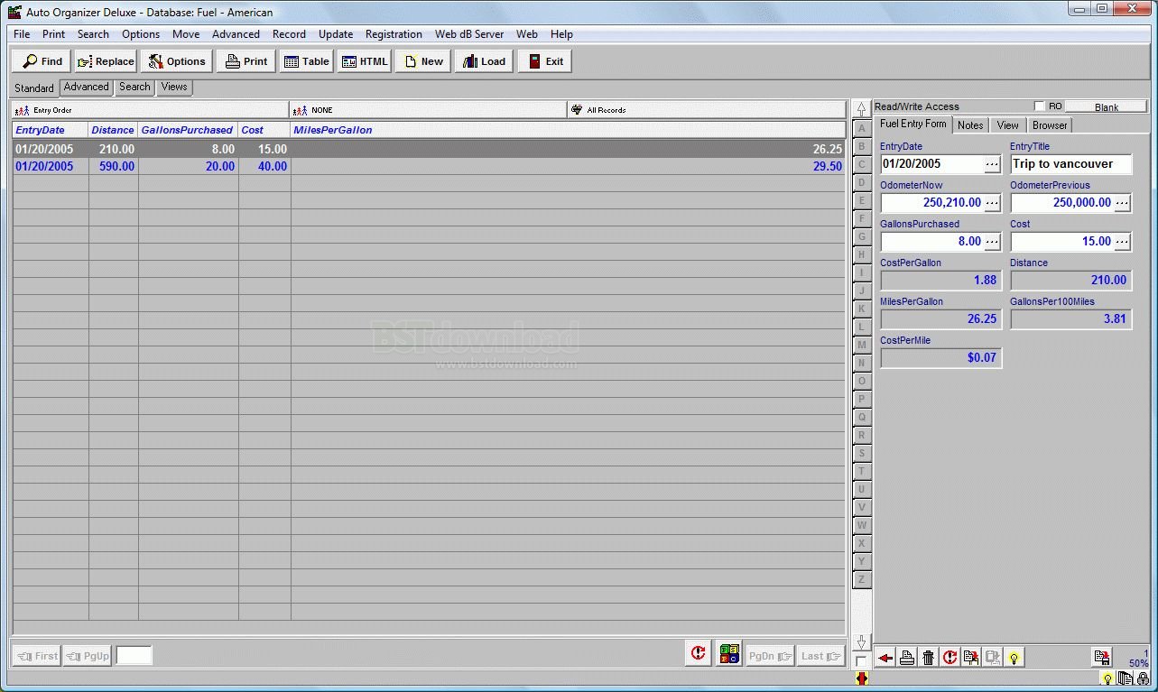Click the Exit toolbar button
The image size is (1158, 692).
545,61
